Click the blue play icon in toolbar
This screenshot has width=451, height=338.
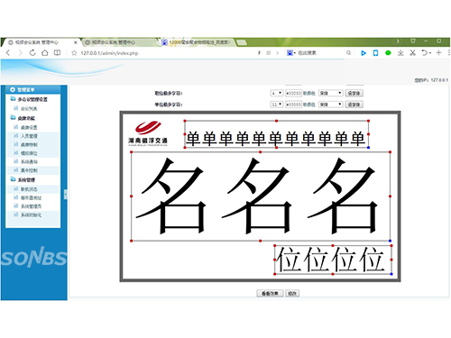pos(364,53)
